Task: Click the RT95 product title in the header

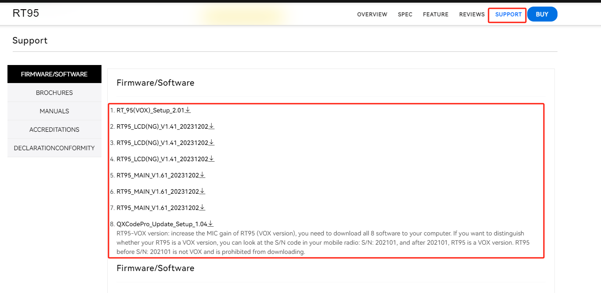Action: point(26,13)
